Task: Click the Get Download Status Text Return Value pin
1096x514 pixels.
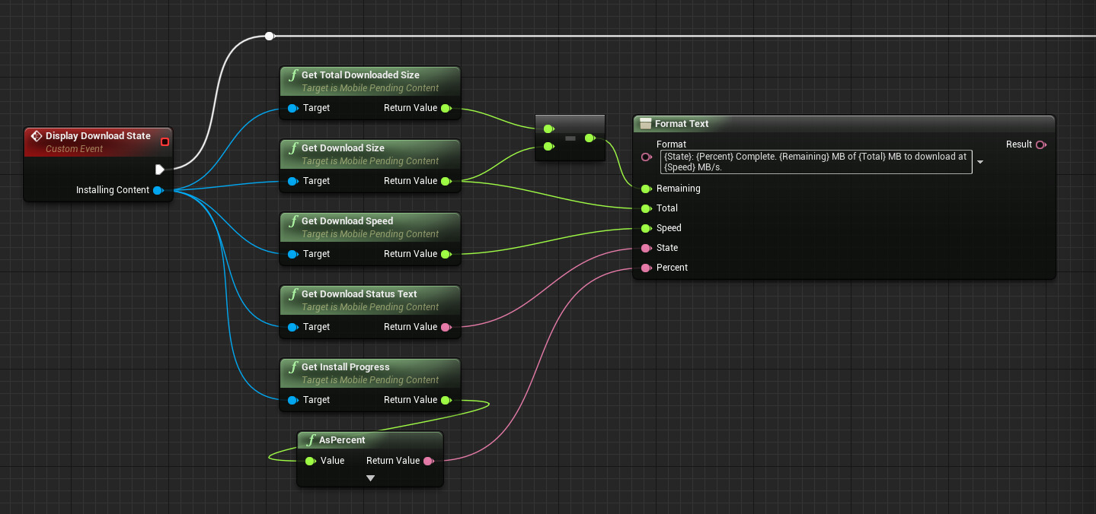Action: coord(446,327)
